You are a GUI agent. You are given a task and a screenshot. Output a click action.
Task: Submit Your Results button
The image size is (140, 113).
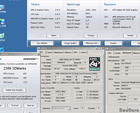click(15, 90)
